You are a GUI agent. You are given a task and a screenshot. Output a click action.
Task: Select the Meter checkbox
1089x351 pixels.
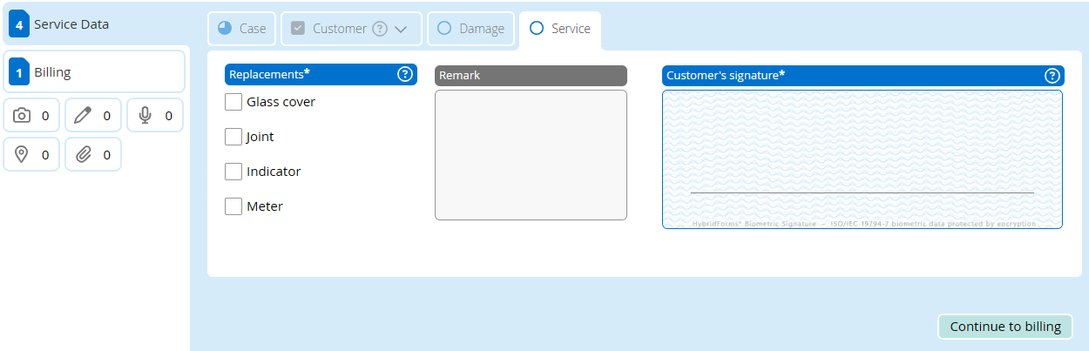point(233,206)
